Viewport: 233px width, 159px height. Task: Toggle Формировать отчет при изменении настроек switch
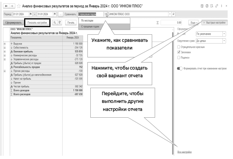coord(180,68)
